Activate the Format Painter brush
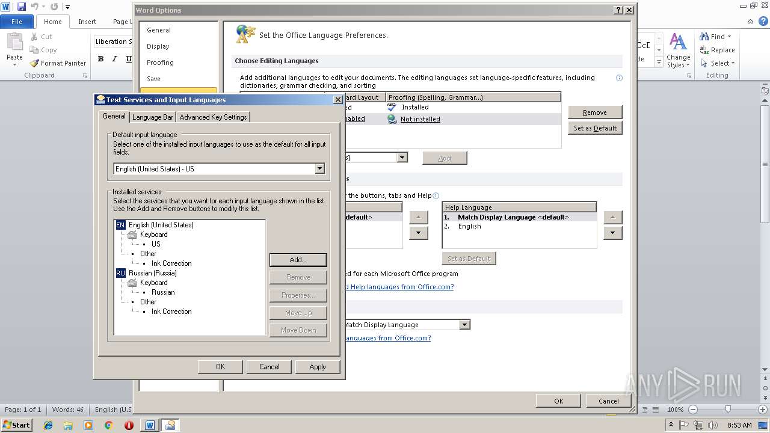The height and width of the screenshot is (433, 770). 58,63
